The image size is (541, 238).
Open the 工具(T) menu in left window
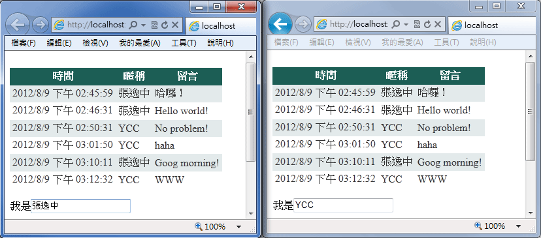pos(184,43)
